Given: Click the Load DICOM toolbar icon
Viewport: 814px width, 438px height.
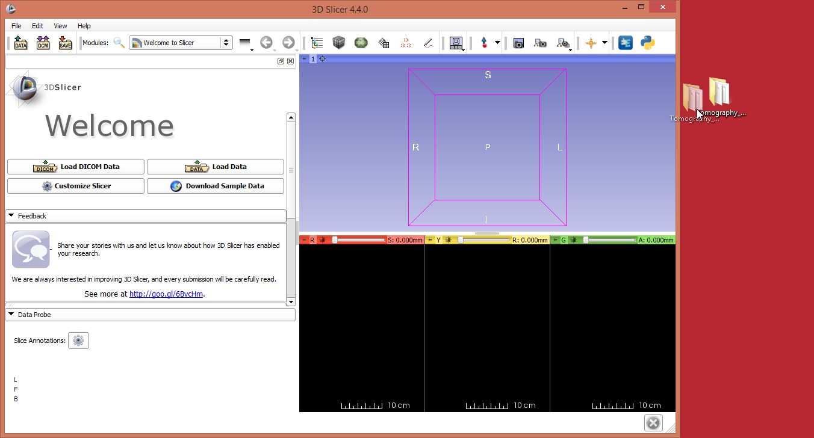Looking at the screenshot, I should click(43, 43).
